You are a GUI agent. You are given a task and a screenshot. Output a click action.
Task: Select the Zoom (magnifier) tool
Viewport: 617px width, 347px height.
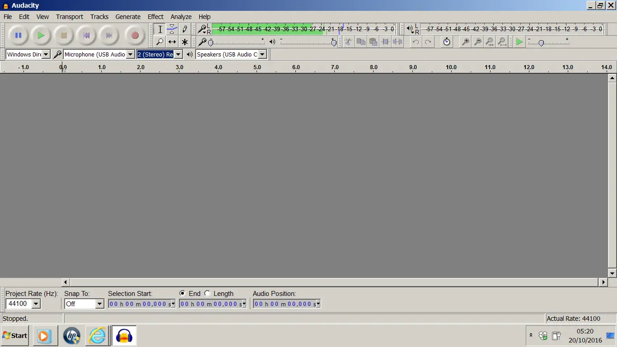160,42
